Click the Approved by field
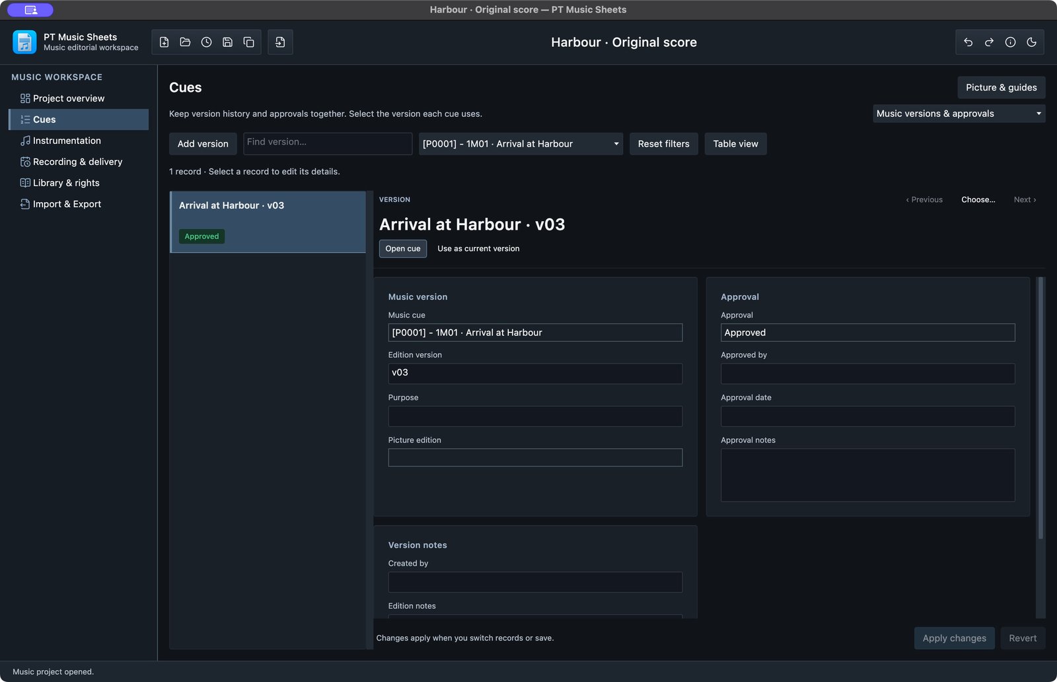Screen dimensions: 1057x682 click(x=868, y=374)
